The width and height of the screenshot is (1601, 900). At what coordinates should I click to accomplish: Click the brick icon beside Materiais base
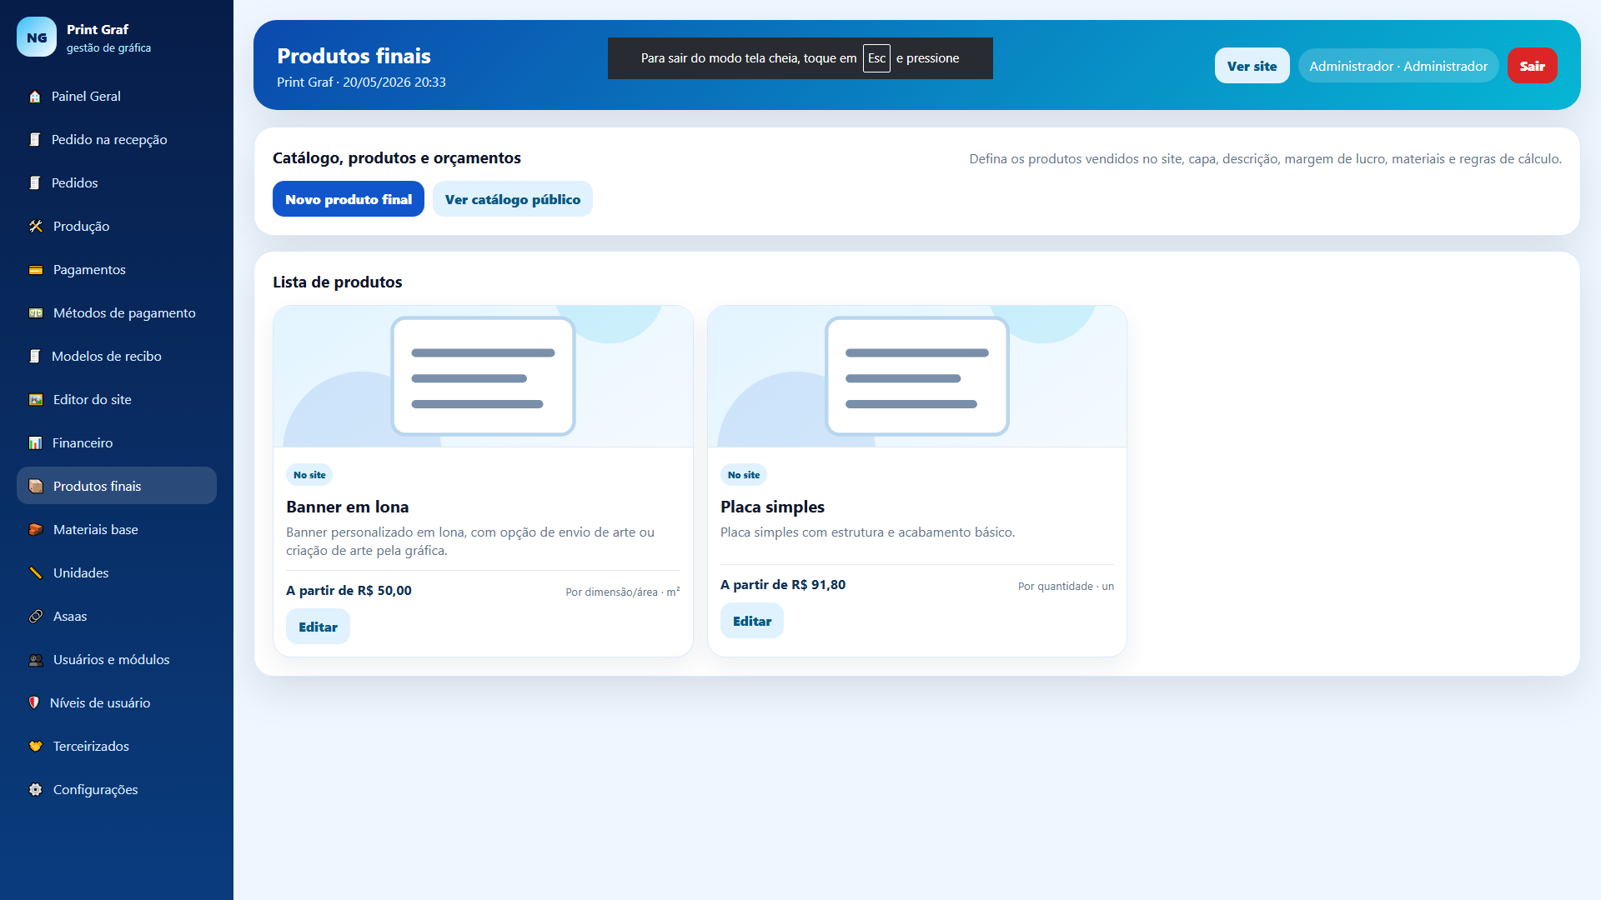36,530
